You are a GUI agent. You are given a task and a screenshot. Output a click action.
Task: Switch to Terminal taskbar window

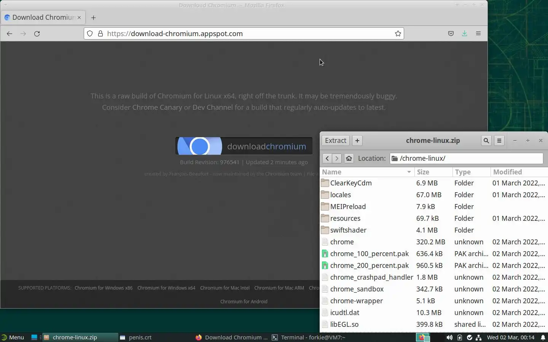309,337
